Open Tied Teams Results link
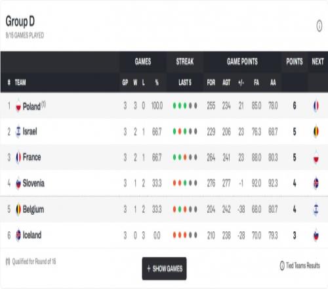328x289 pixels. point(303,265)
